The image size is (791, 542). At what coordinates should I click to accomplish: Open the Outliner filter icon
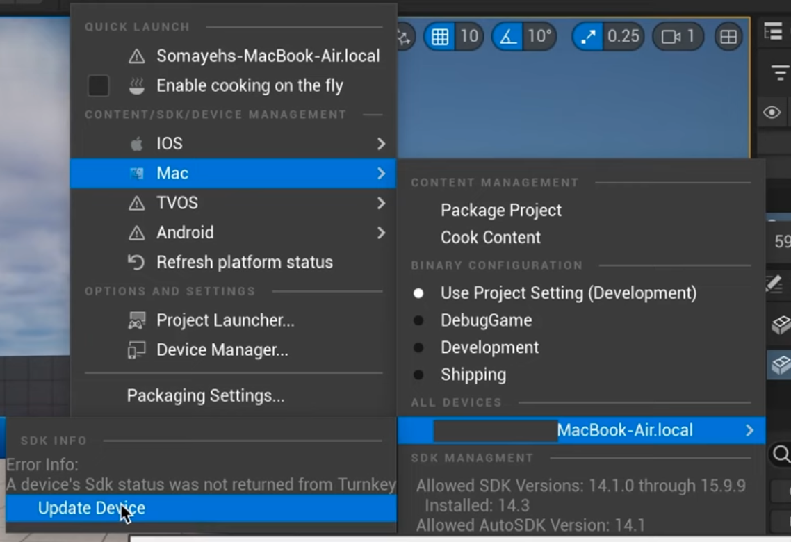[780, 72]
